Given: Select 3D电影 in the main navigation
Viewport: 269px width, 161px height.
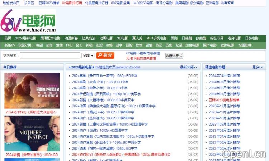Looking at the screenshot, I should tap(123, 38).
